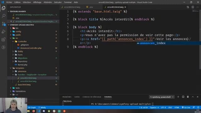Click the Git Graph status bar item
This screenshot has width=201, height=113.
[x=32, y=107]
